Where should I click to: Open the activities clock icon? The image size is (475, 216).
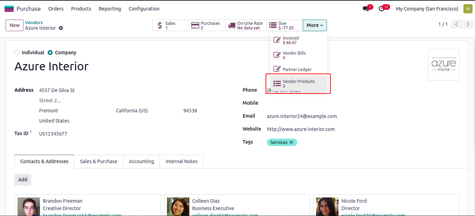click(x=382, y=9)
